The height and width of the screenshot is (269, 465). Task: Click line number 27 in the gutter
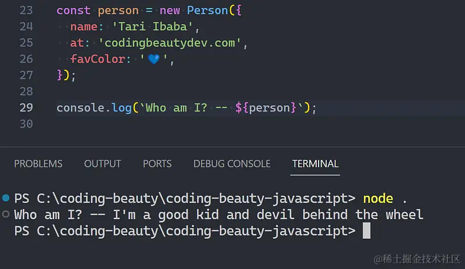(26, 76)
